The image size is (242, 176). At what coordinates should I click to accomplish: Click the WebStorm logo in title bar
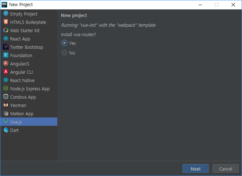tap(4, 5)
